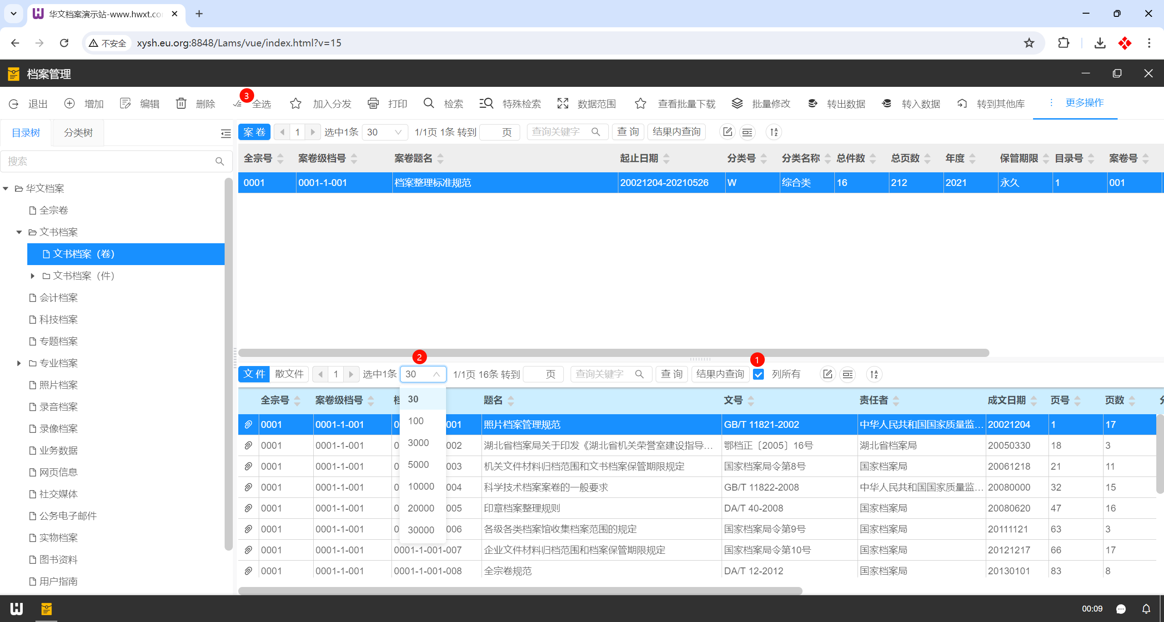Click edit icon in 文件 toolbar
Viewport: 1164px width, 622px height.
pos(828,374)
